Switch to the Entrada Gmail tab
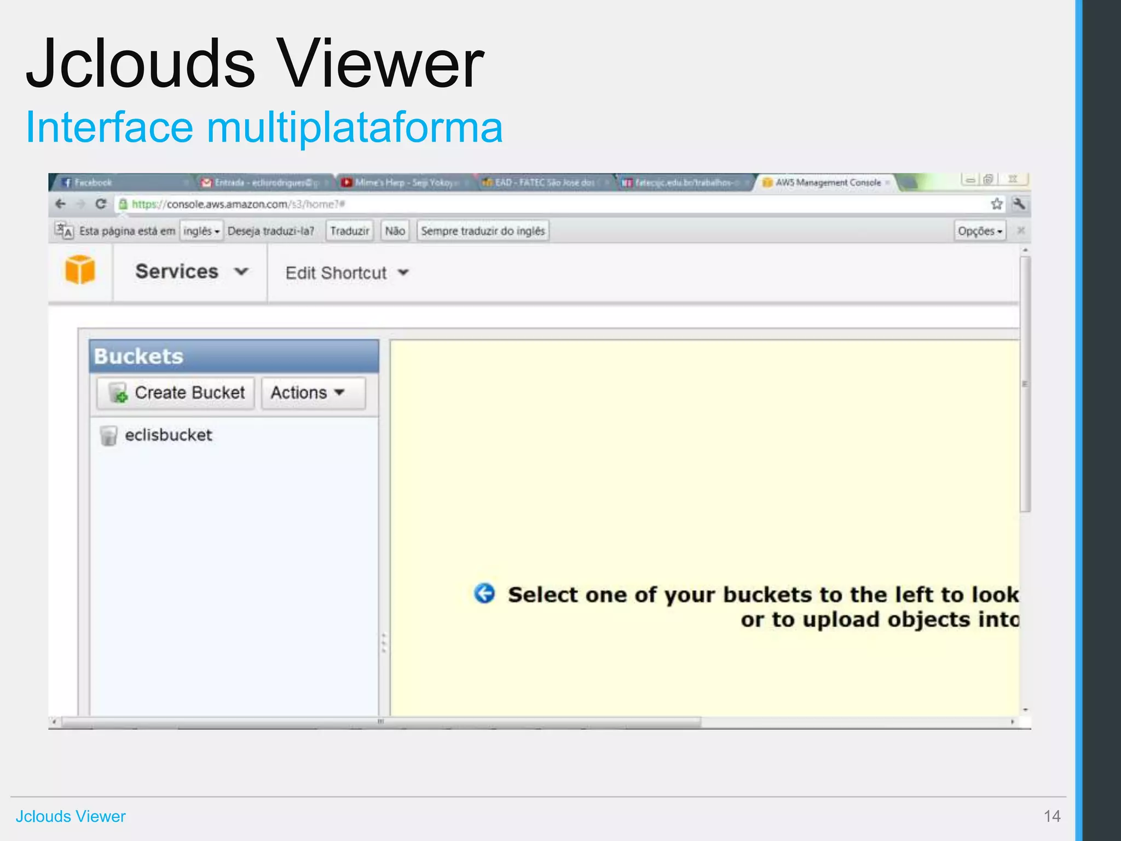Screen dimensions: 1121x841 click(264, 182)
